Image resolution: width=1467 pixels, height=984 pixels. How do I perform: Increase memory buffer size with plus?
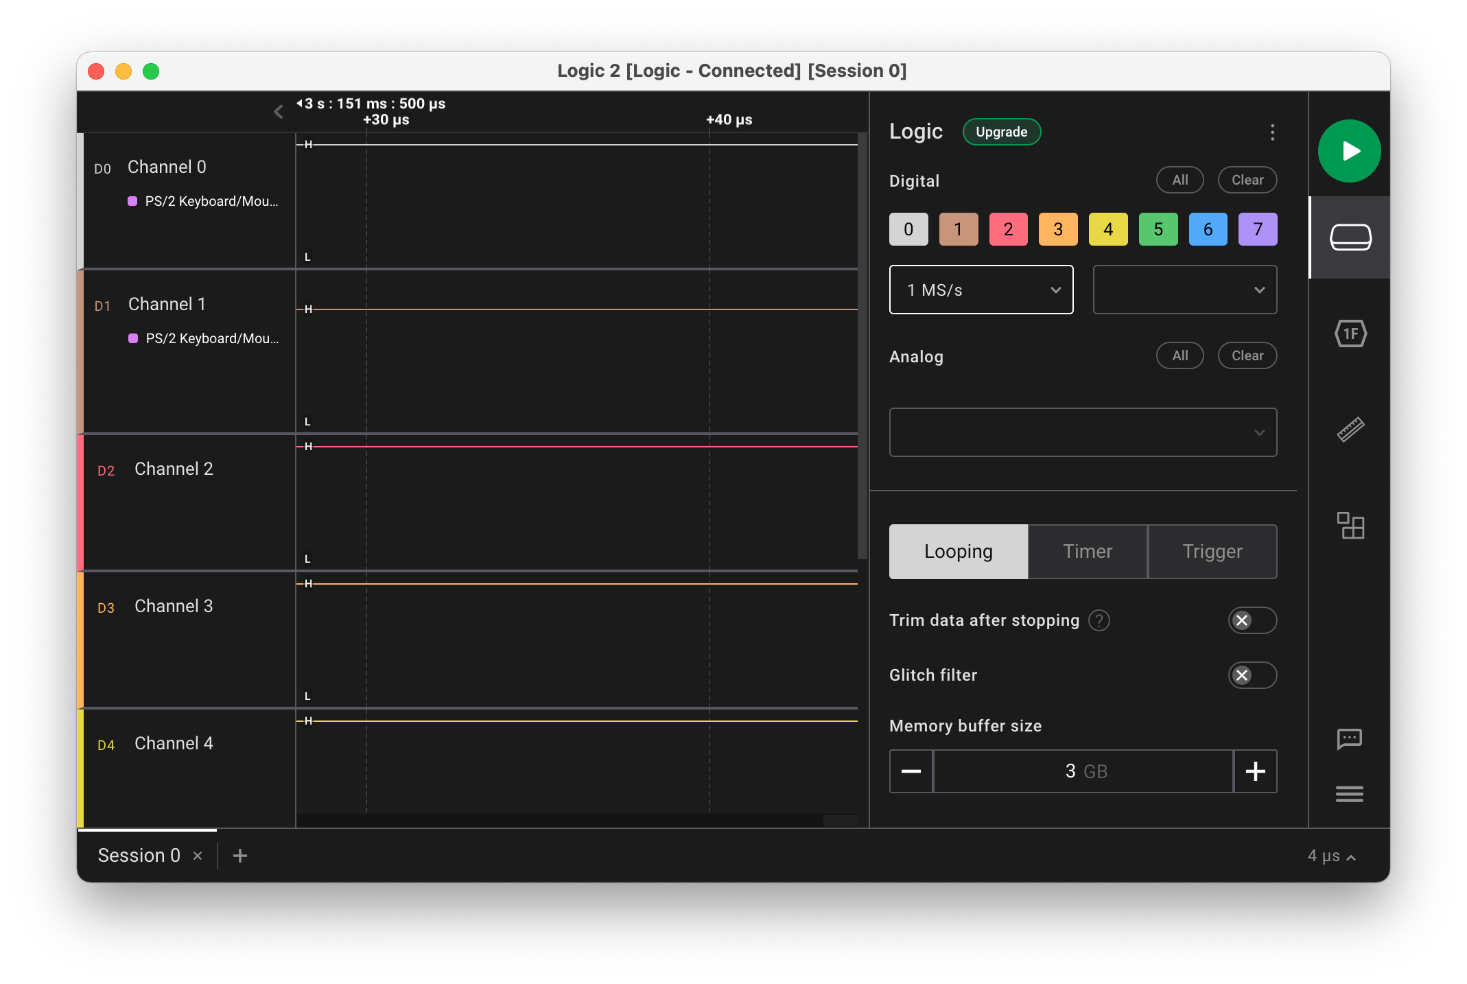(x=1256, y=771)
